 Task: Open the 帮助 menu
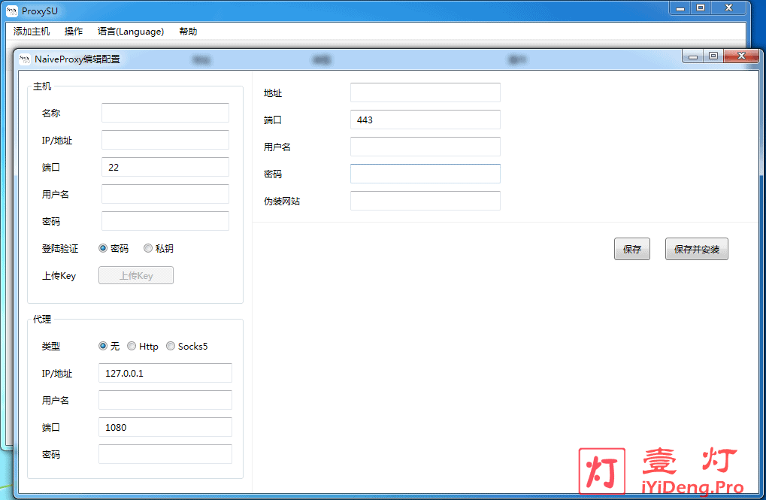[188, 32]
